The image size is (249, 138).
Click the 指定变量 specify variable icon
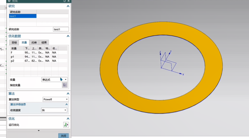coord(65,85)
